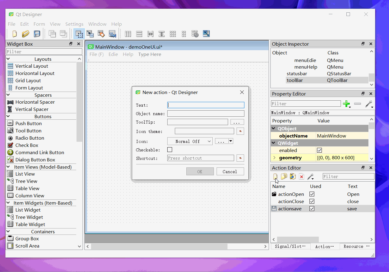Click the red X delete action icon
The width and height of the screenshot is (389, 272).
(301, 176)
